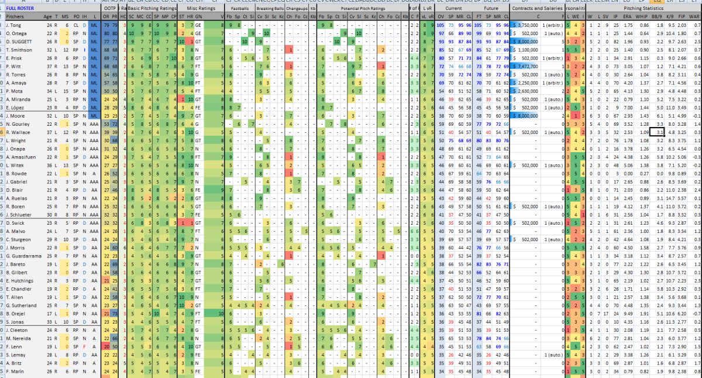Select the T. Smithson player row name
This screenshot has width=702, height=378.
click(19, 50)
